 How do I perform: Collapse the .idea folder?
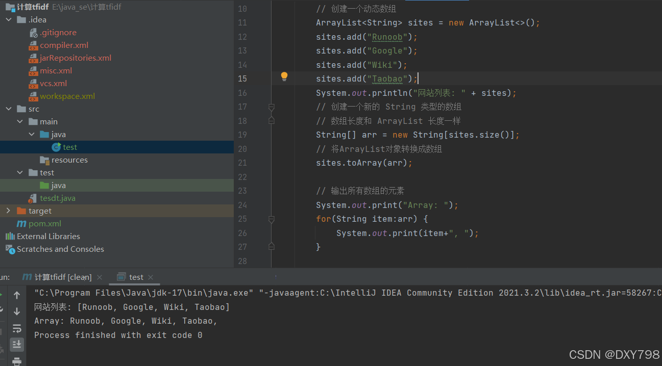pos(8,19)
